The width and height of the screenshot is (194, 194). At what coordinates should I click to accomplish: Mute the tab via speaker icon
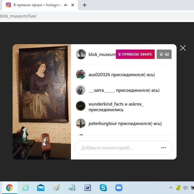66,5
